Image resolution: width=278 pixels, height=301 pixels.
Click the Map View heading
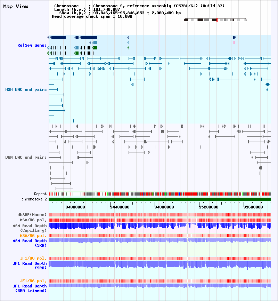(16, 6)
